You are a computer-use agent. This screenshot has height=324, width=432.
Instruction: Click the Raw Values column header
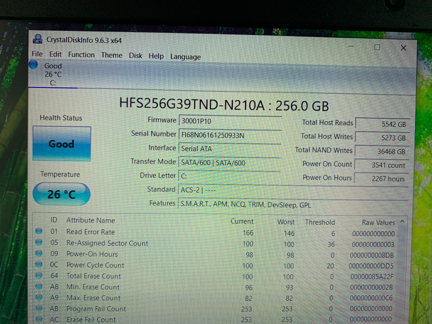[x=378, y=222]
